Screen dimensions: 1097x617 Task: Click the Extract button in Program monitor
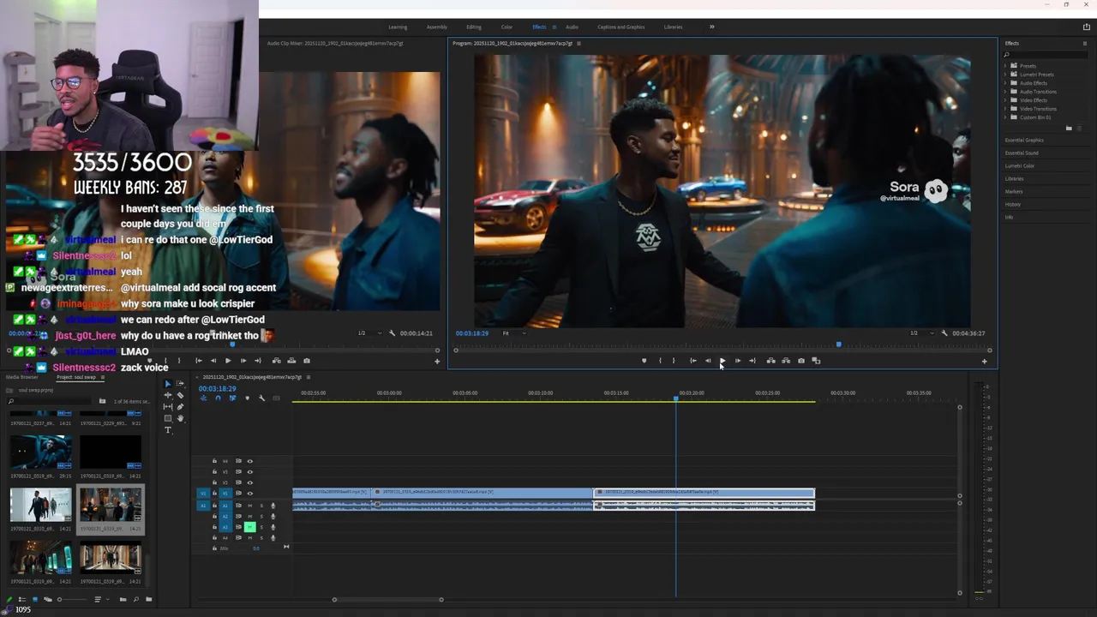tap(786, 361)
